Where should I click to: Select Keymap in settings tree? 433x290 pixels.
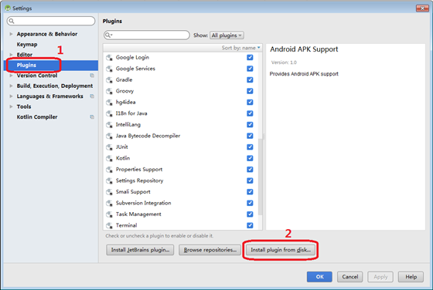coord(27,44)
